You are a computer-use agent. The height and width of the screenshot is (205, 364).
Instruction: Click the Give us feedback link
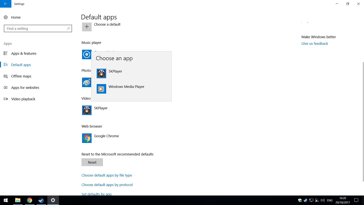point(314,43)
